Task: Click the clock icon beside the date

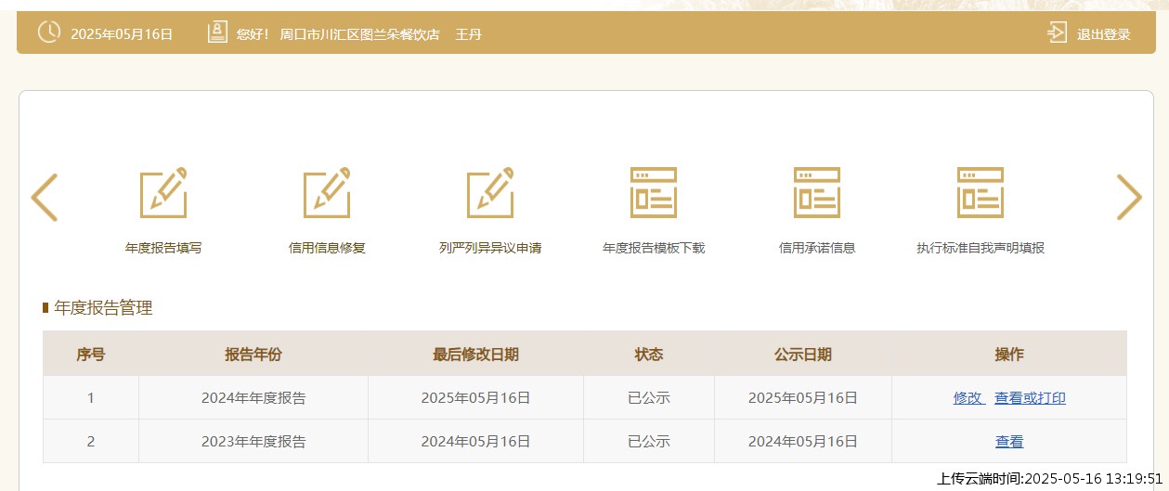Action: tap(48, 32)
